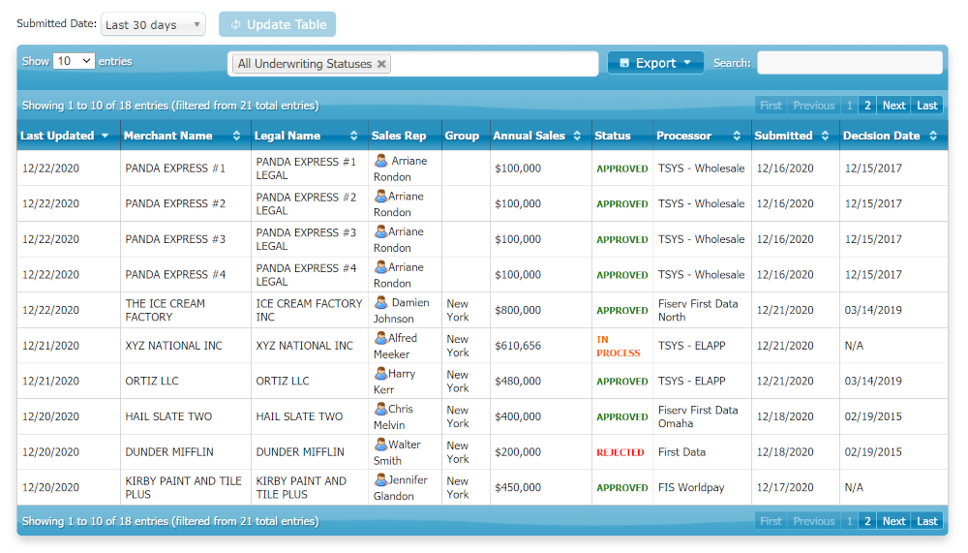The height and width of the screenshot is (553, 968).
Task: Click the user icon beside Damien Johnson
Action: [381, 302]
